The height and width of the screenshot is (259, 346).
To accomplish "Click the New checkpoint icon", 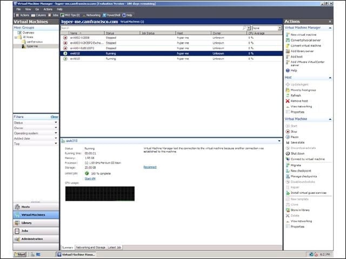I will (288, 171).
